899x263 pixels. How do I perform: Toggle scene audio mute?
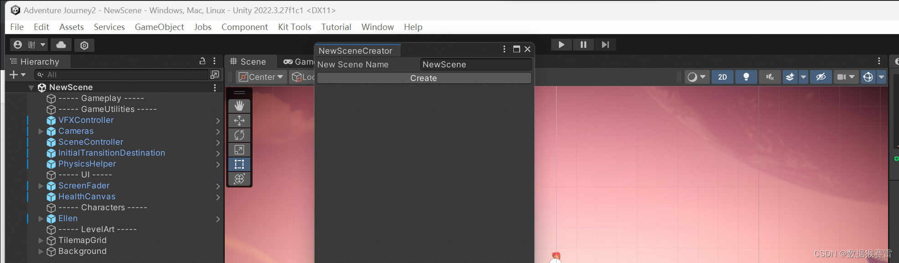coord(770,77)
